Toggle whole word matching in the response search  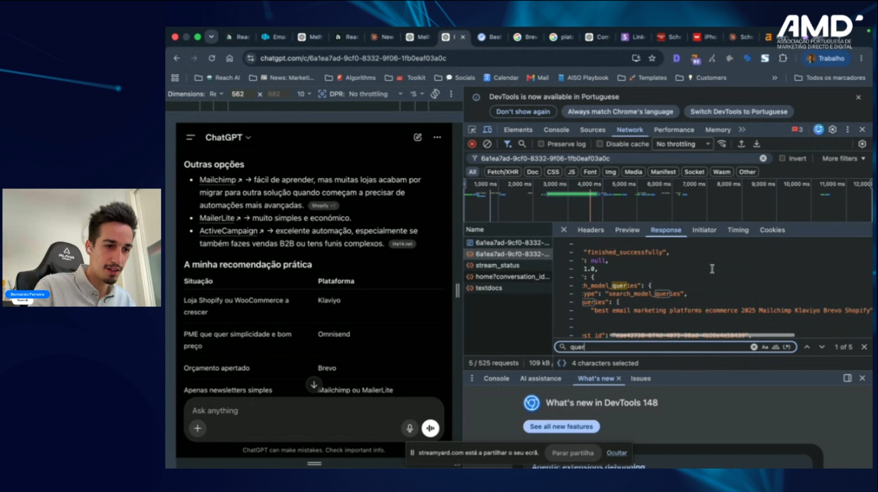pyautogui.click(x=776, y=347)
